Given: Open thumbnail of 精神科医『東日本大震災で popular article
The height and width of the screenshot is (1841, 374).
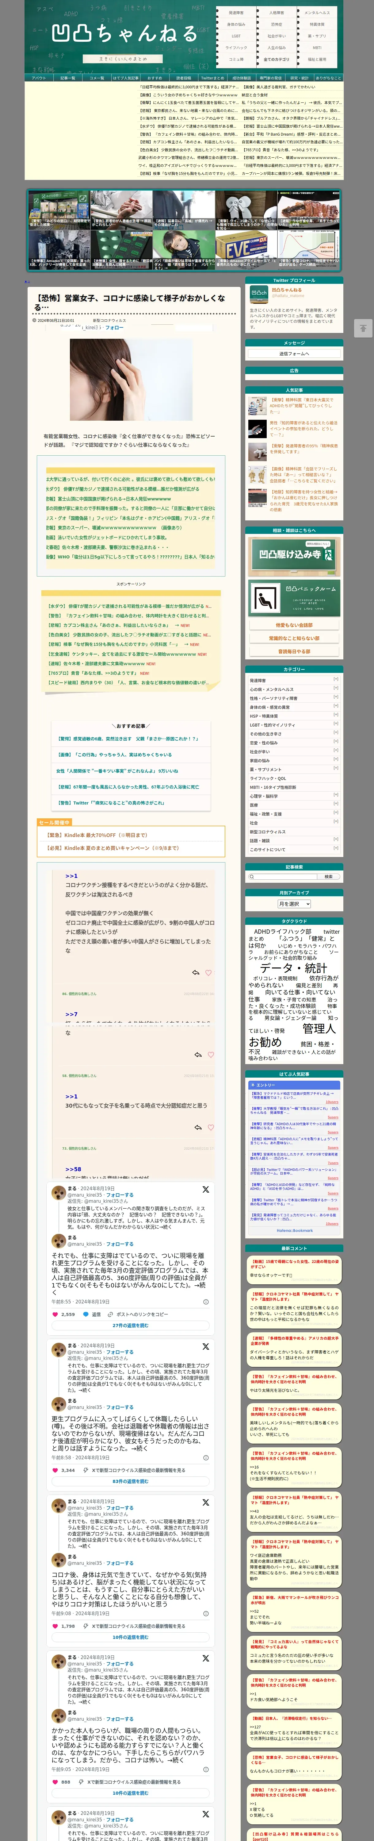Looking at the screenshot, I should (258, 406).
